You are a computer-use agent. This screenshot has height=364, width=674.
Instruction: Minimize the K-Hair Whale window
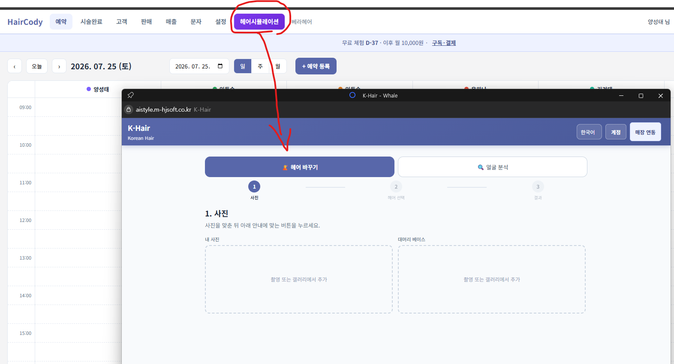pyautogui.click(x=621, y=95)
